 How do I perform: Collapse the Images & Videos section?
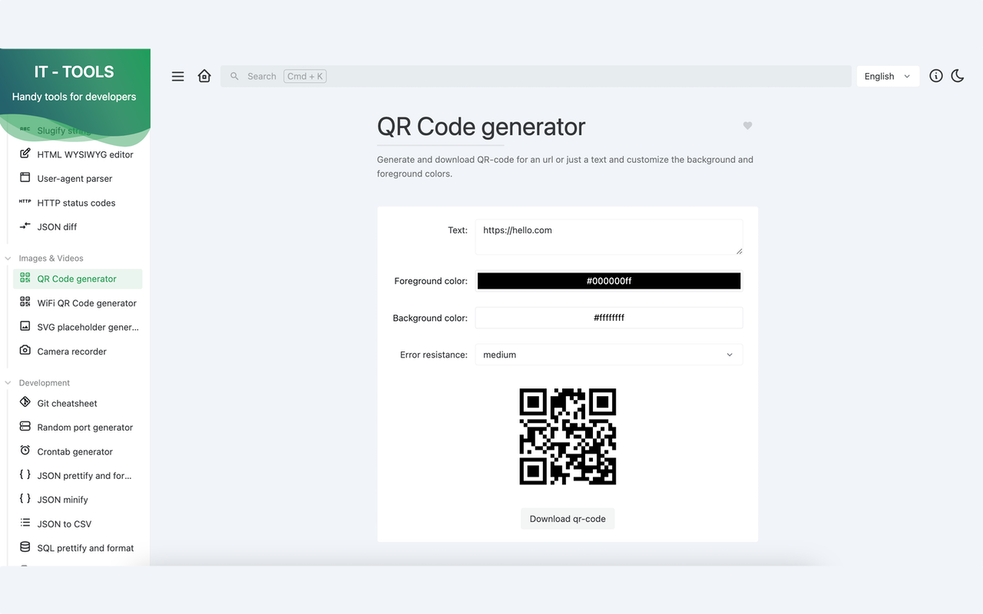tap(45, 258)
